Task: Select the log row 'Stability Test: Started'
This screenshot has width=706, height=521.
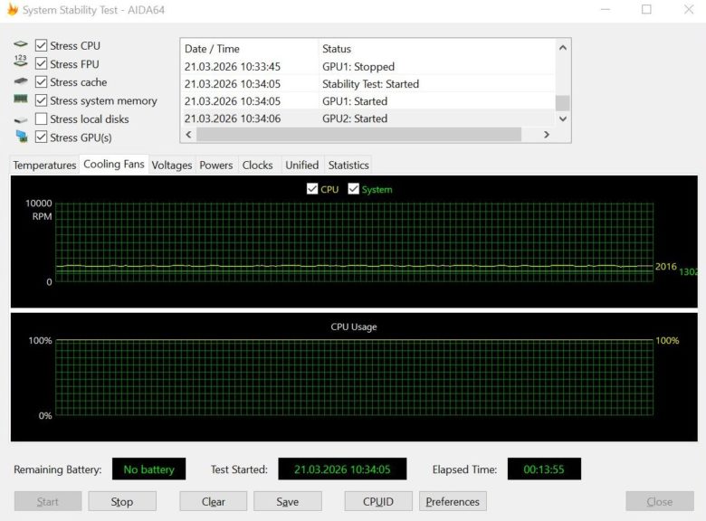Action: (368, 84)
